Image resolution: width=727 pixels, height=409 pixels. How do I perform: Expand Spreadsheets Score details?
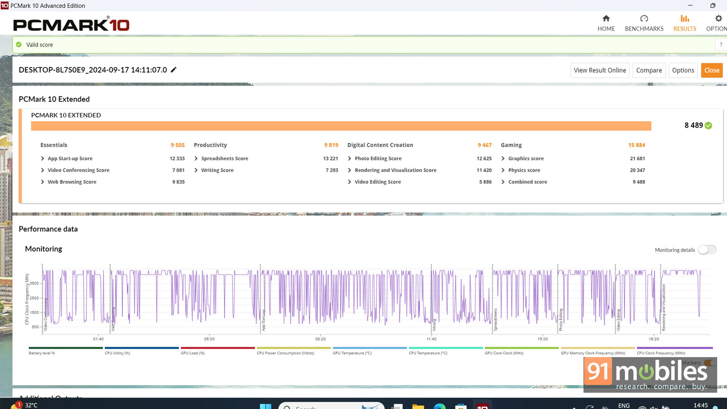tap(196, 159)
